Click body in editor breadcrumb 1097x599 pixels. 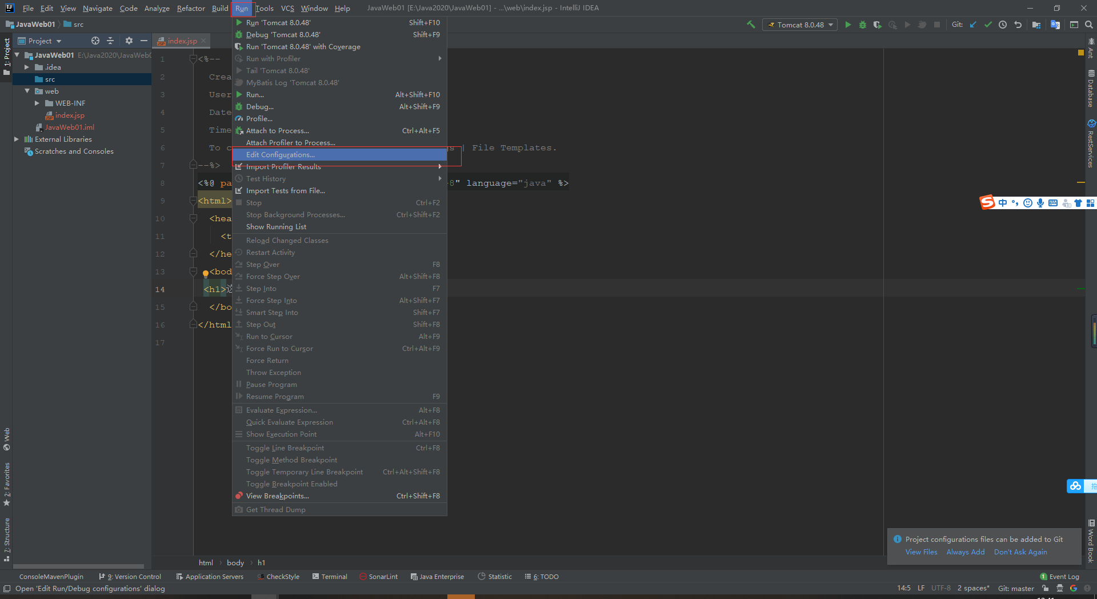(235, 562)
